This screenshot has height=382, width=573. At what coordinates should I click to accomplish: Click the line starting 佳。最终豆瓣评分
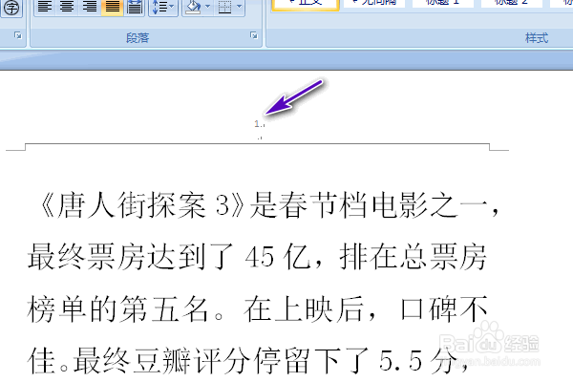point(248,361)
